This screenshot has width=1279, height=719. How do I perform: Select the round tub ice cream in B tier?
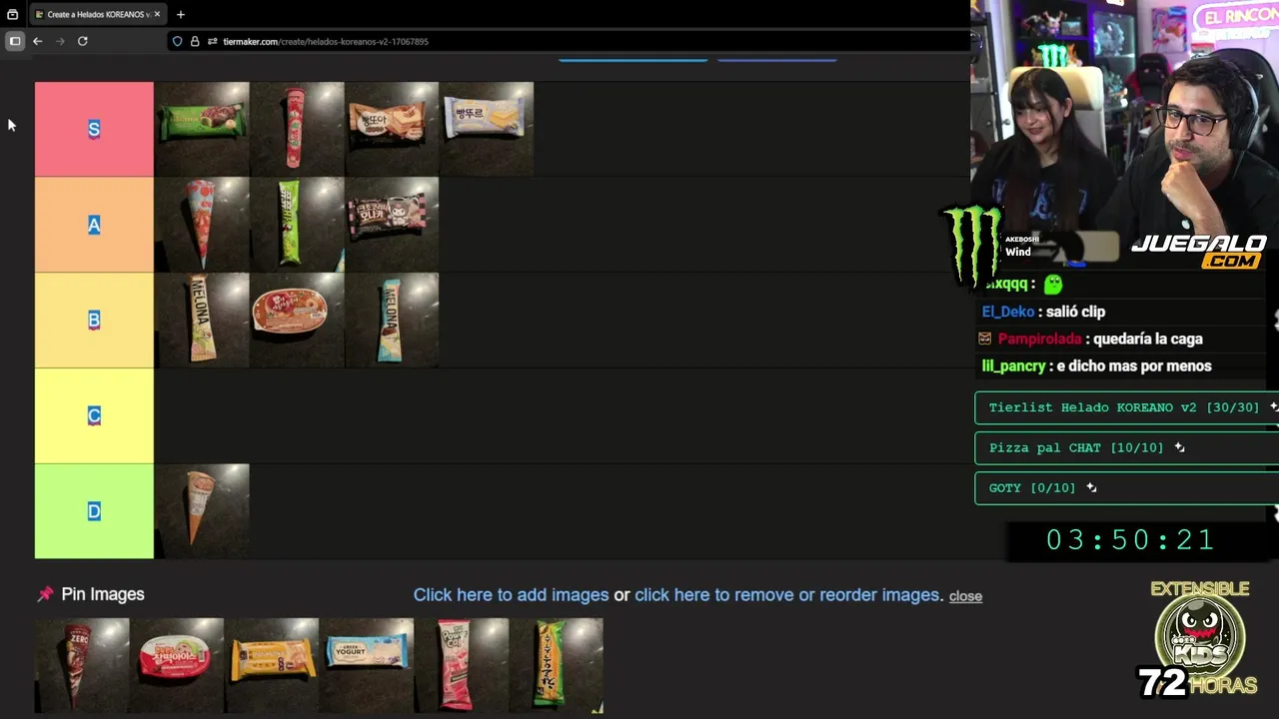297,320
